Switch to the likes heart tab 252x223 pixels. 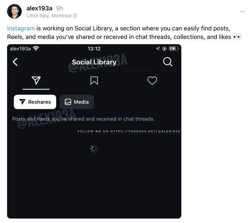pyautogui.click(x=152, y=81)
